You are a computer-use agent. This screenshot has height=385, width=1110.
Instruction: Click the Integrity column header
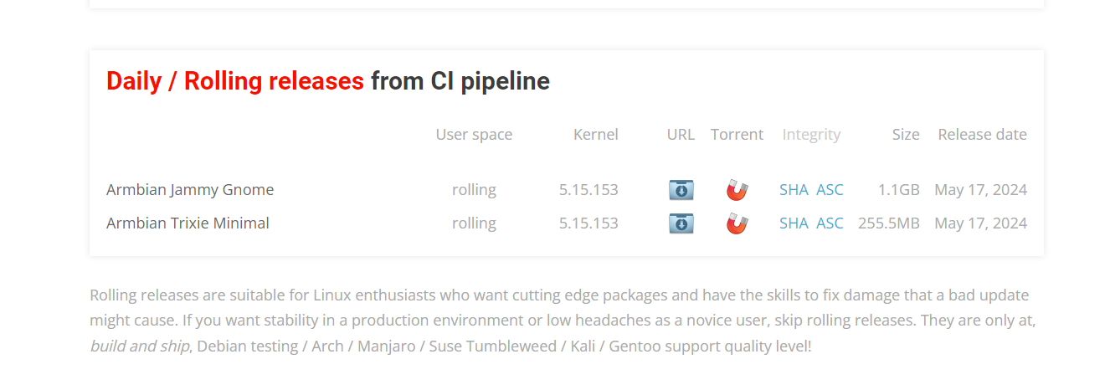click(x=811, y=135)
